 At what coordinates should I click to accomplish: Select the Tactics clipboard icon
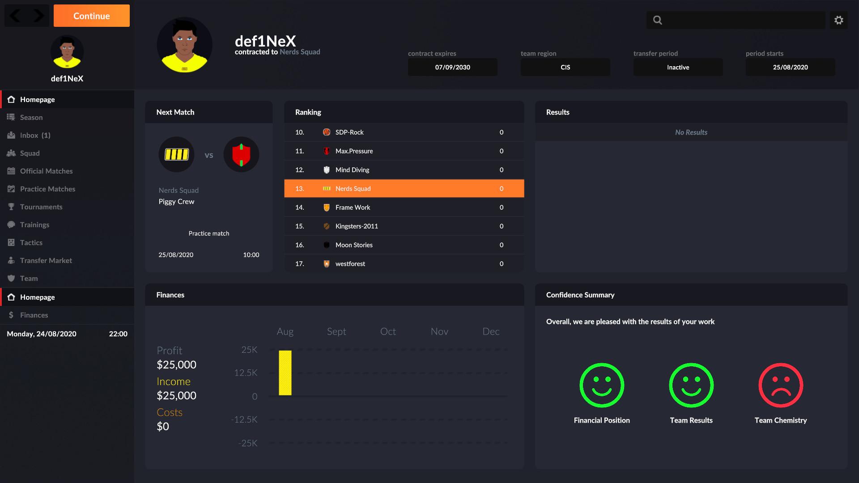click(x=11, y=242)
